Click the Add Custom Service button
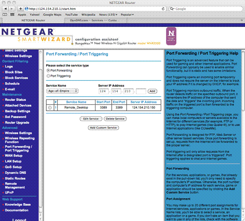 [103, 128]
